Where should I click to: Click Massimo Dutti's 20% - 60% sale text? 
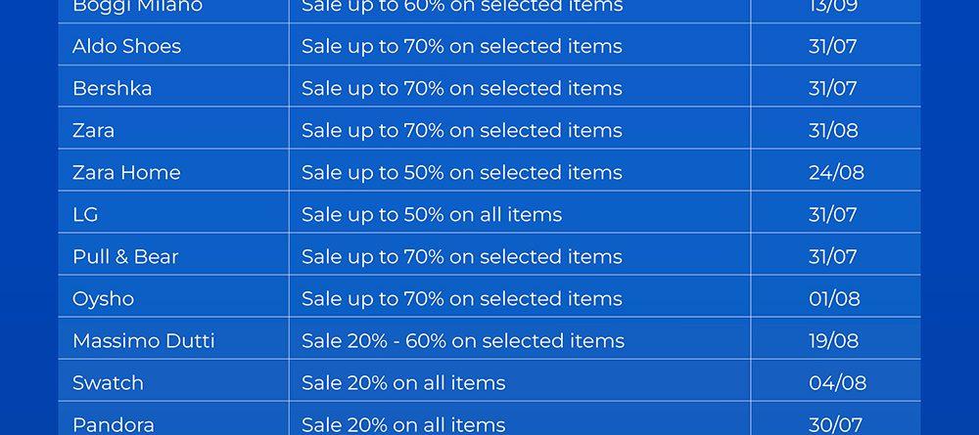coord(462,340)
